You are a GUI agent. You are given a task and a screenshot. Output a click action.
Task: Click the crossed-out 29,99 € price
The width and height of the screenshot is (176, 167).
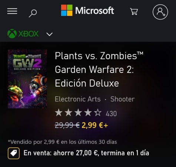click(x=67, y=125)
